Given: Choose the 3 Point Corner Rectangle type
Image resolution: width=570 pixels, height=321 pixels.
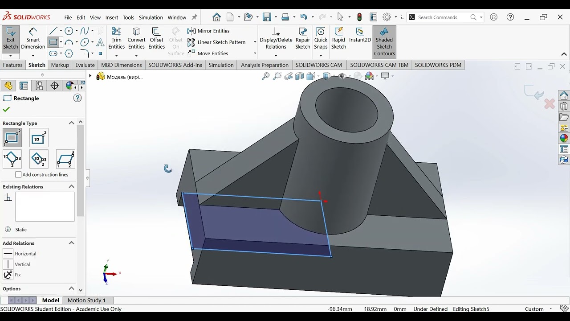Looking at the screenshot, I should pos(12,159).
